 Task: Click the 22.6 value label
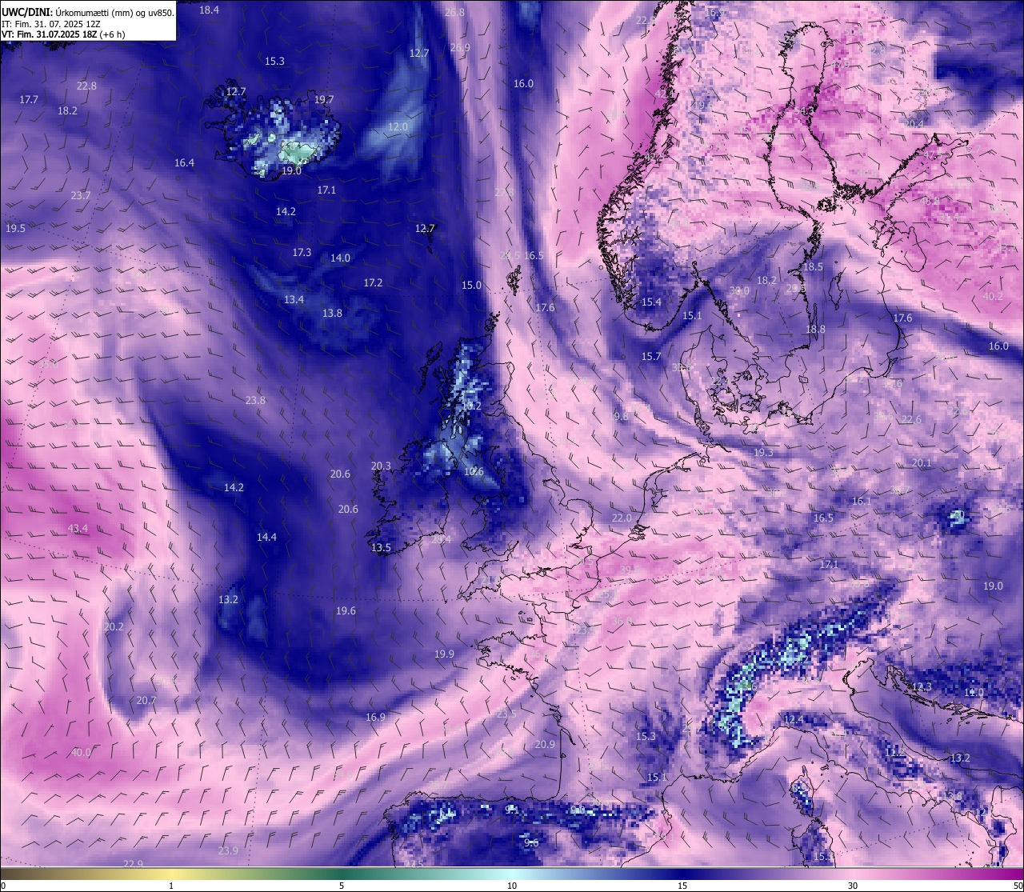[x=911, y=419]
